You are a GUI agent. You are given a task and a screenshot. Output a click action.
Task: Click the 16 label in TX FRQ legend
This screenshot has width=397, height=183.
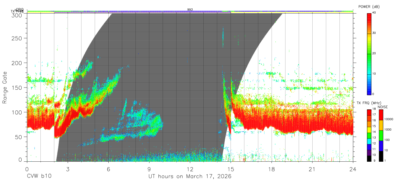[x=374, y=120]
